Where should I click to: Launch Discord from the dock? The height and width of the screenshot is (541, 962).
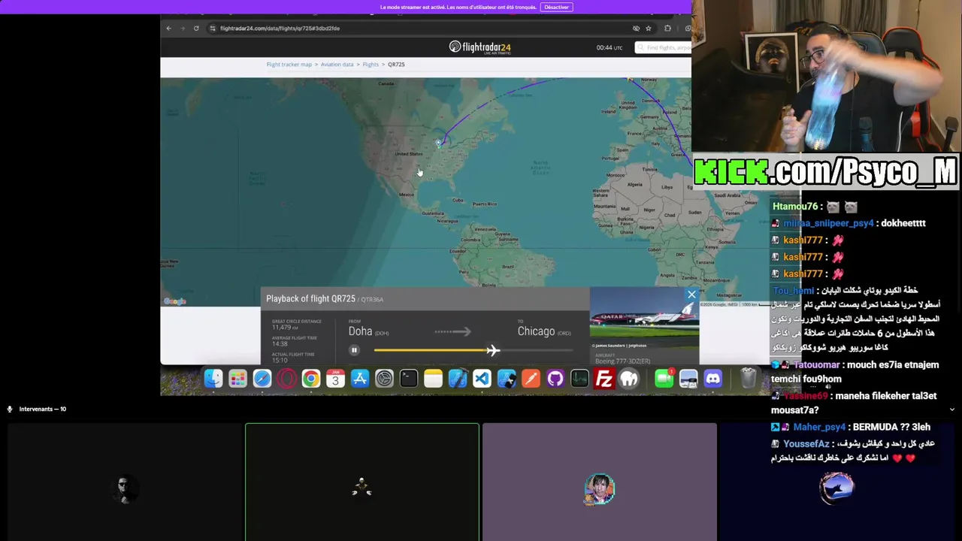pos(713,379)
